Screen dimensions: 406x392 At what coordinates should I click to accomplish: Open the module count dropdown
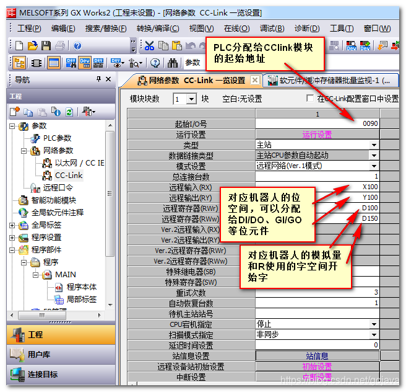(192, 99)
